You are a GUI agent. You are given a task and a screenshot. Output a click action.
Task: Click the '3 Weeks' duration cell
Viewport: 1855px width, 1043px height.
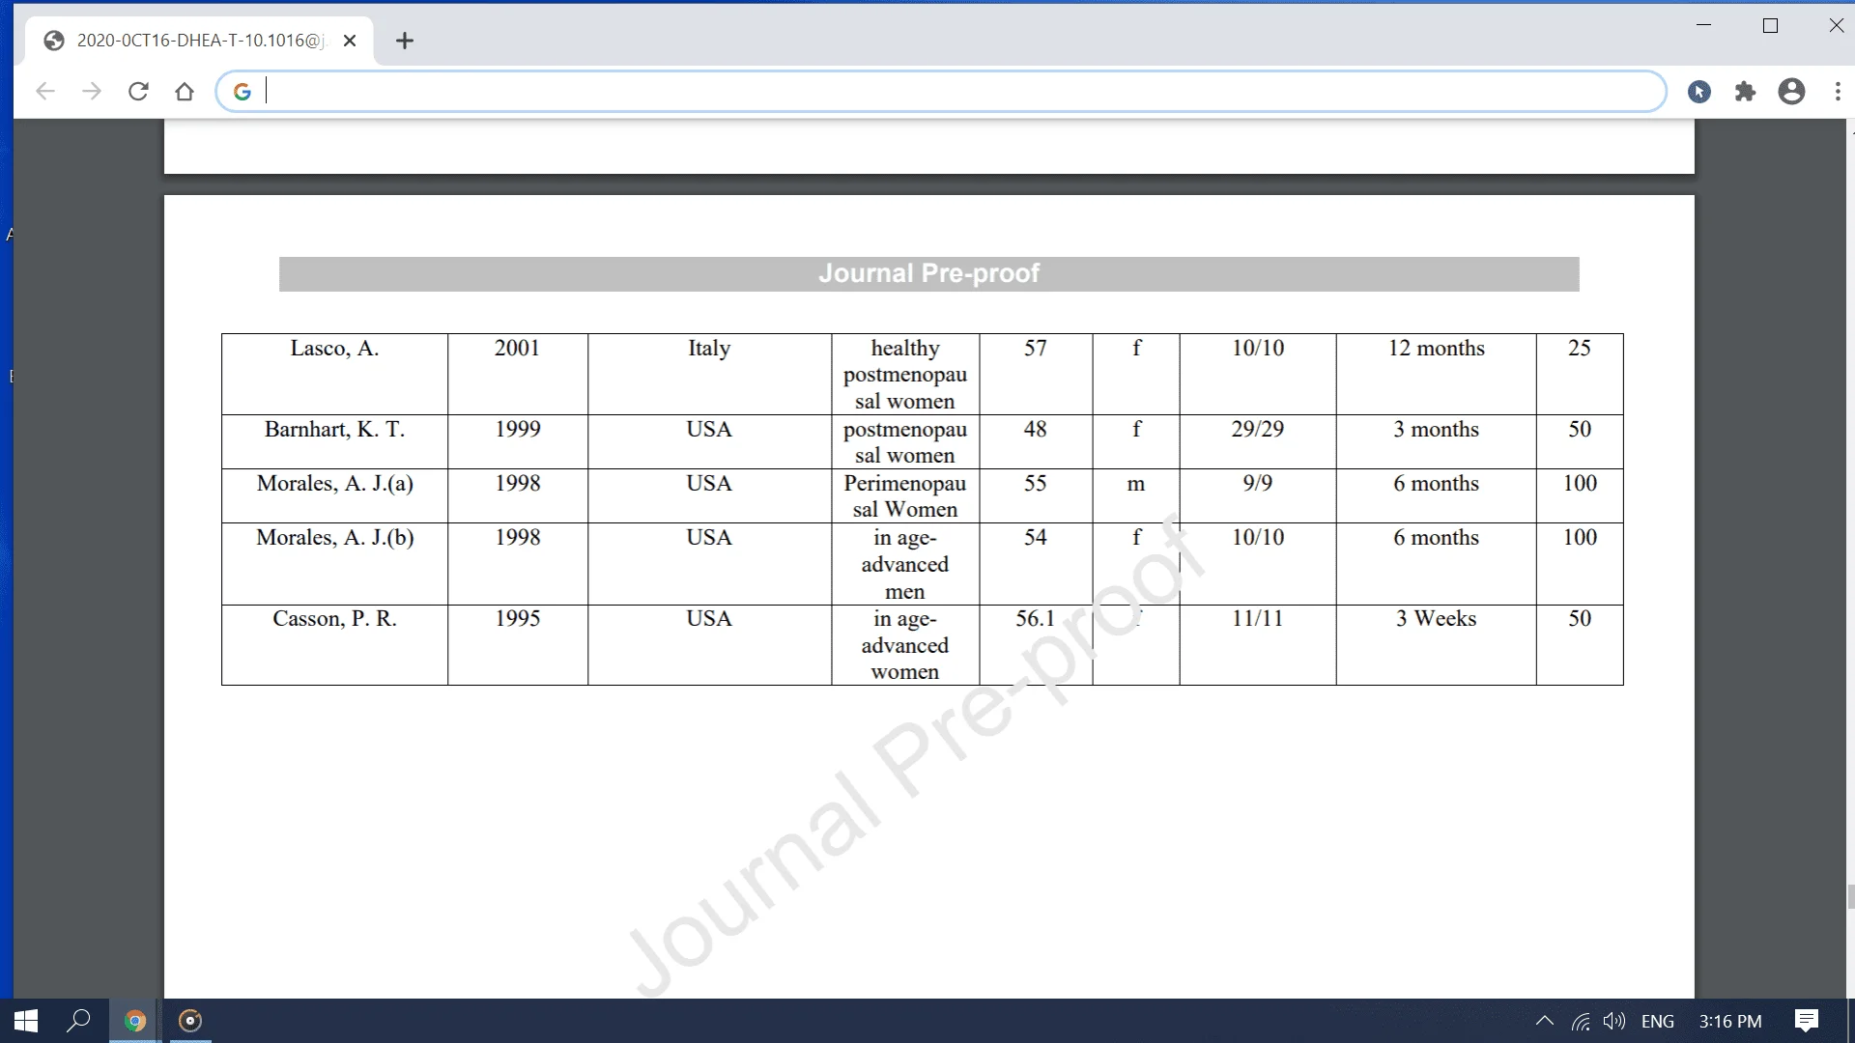pyautogui.click(x=1437, y=645)
